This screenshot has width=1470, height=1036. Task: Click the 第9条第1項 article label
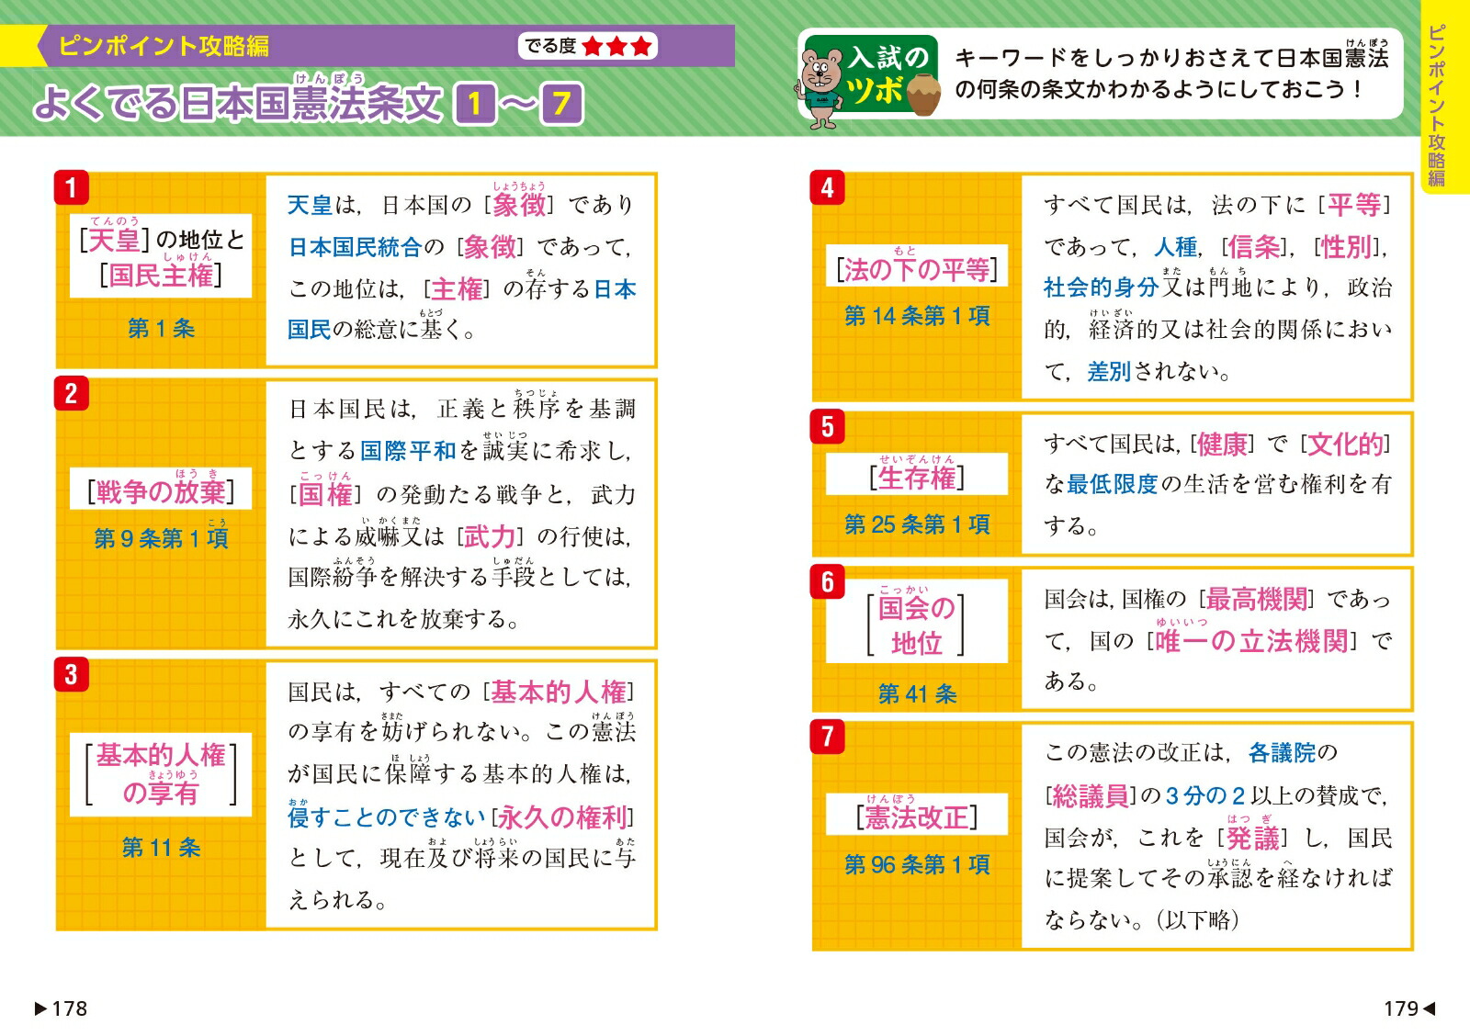point(161,538)
